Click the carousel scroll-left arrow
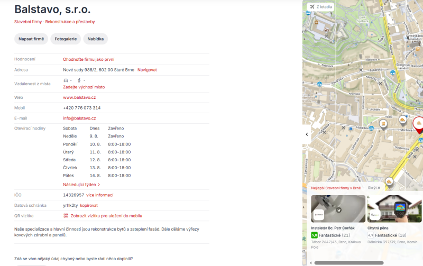 (x=311, y=263)
